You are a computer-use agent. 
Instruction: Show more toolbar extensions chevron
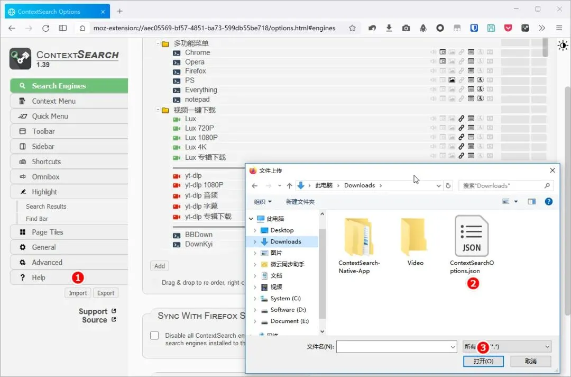(x=542, y=28)
